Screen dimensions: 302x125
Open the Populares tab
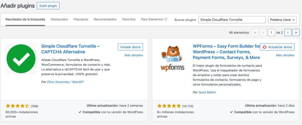pos(81,19)
